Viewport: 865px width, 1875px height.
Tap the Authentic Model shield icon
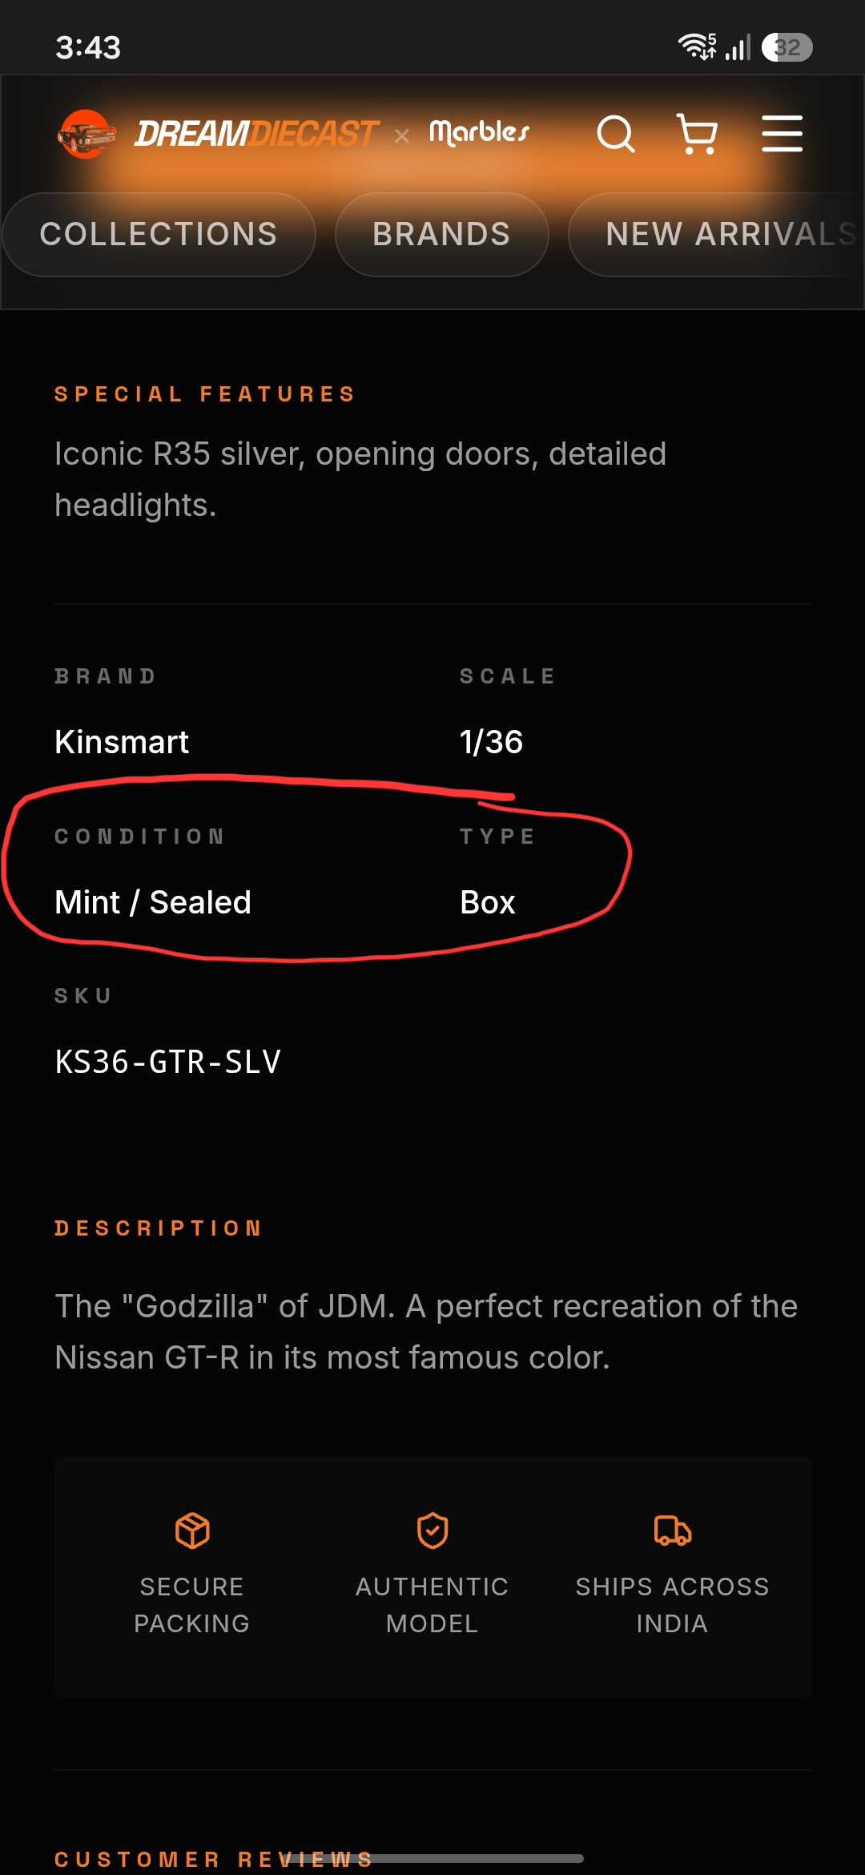point(432,1530)
